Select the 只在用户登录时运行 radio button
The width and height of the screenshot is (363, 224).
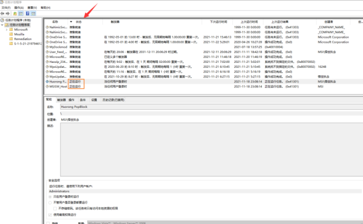tap(50, 197)
